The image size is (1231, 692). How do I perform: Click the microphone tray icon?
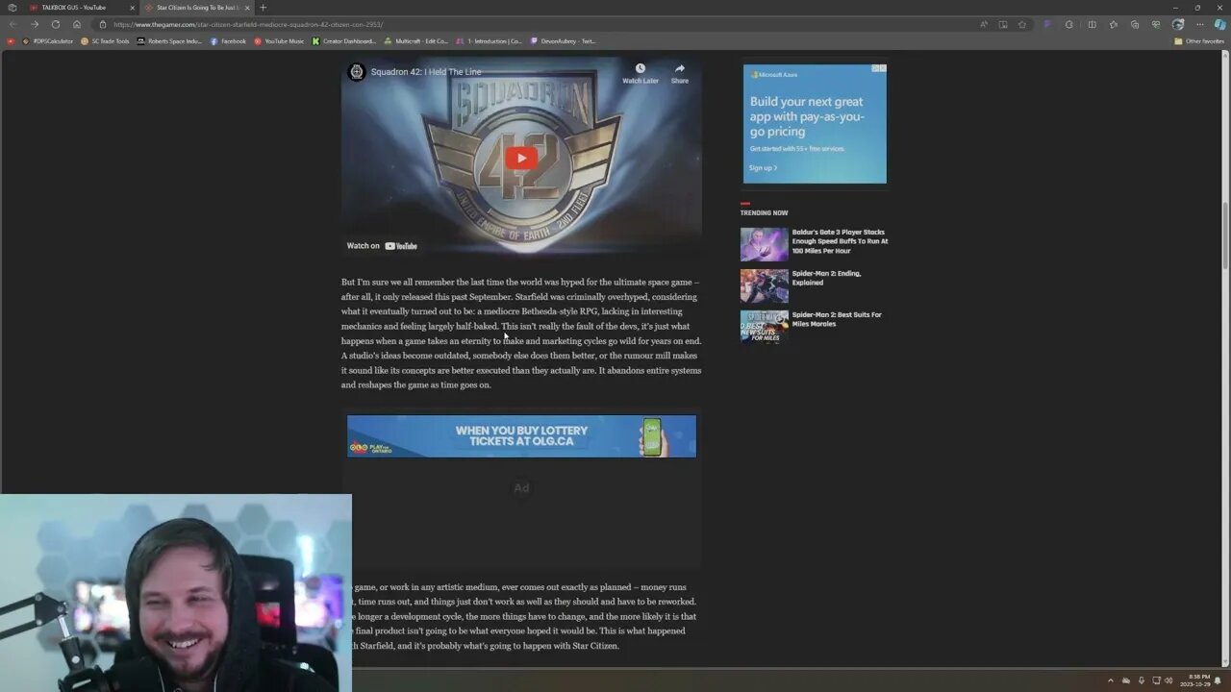(x=1142, y=680)
